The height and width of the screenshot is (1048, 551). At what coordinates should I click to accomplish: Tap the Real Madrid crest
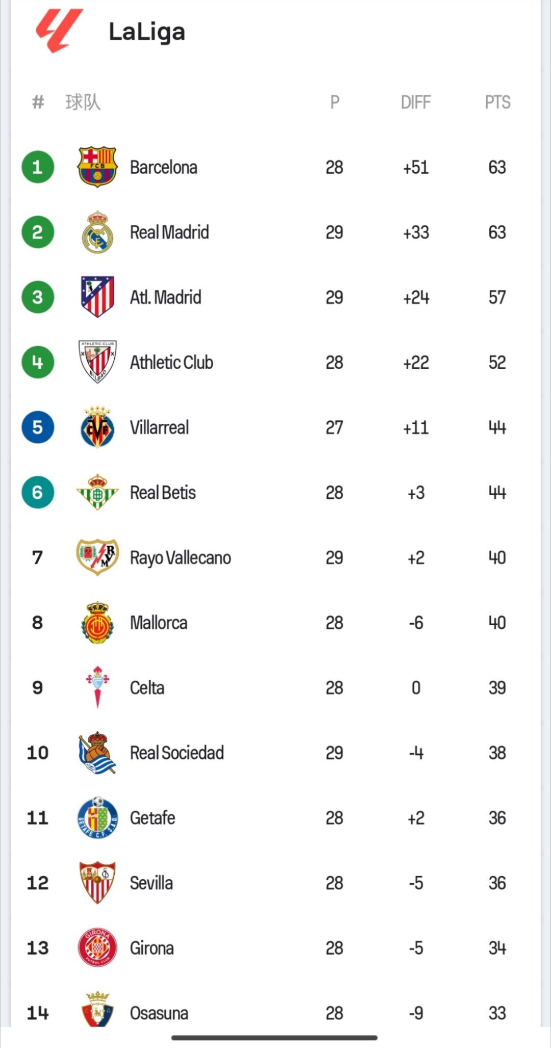pyautogui.click(x=97, y=232)
